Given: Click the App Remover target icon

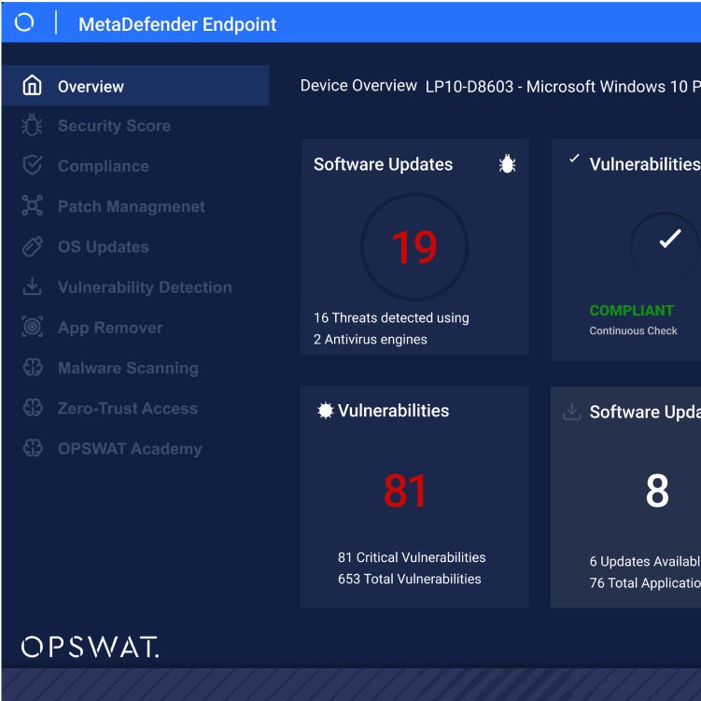Looking at the screenshot, I should coord(32,327).
